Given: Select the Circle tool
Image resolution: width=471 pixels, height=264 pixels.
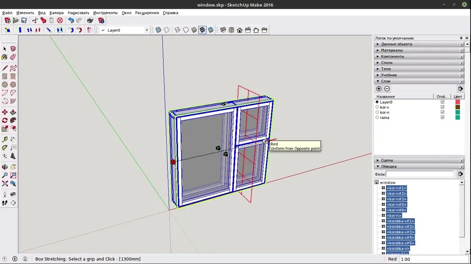Looking at the screenshot, I should point(5,84).
